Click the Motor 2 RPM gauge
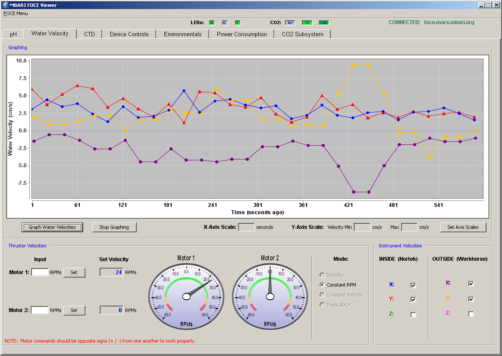 [270, 297]
